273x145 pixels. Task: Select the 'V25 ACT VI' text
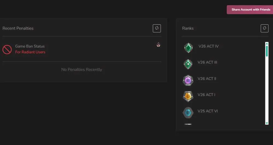coord(207,111)
